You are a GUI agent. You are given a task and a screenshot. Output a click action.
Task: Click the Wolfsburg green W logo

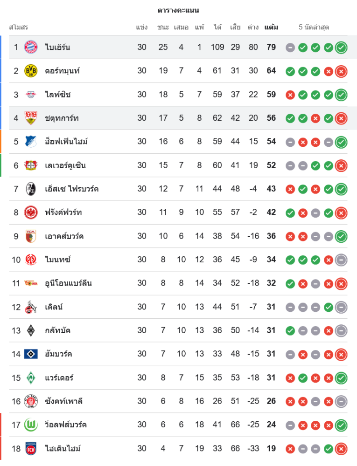coord(31,425)
